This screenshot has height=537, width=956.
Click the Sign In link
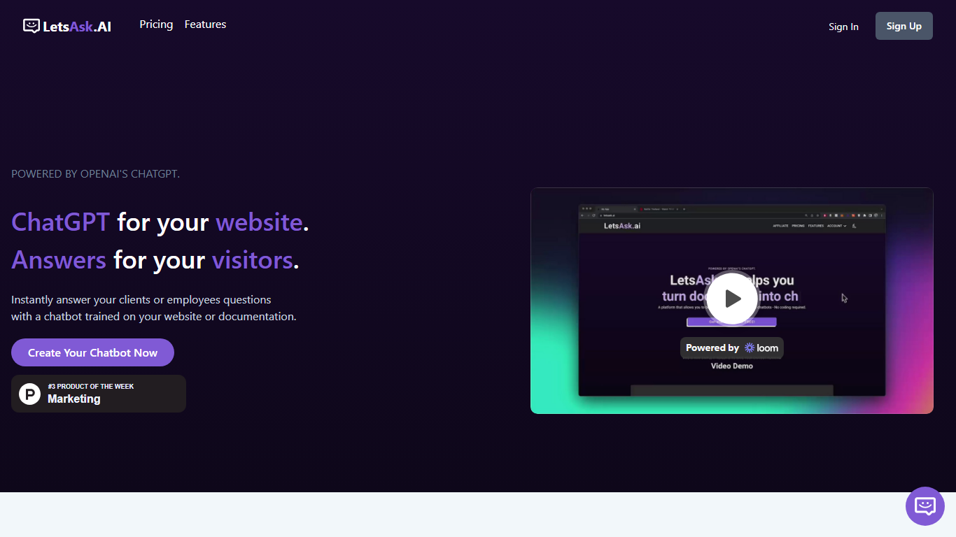click(x=843, y=27)
